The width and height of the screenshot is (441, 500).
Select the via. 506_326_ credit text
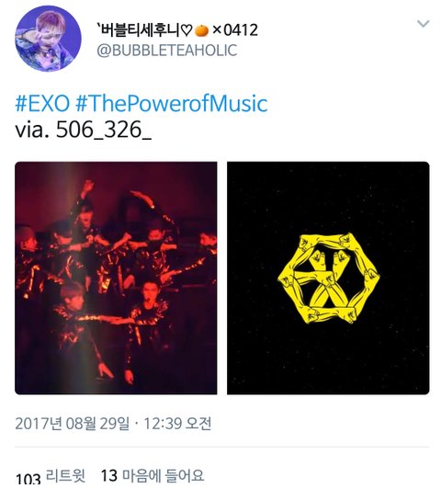[x=84, y=131]
